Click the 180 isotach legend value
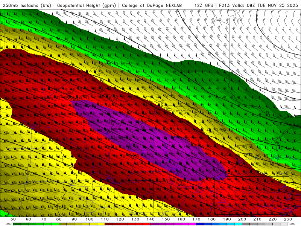The height and width of the screenshot is (226, 301). [x=211, y=219]
